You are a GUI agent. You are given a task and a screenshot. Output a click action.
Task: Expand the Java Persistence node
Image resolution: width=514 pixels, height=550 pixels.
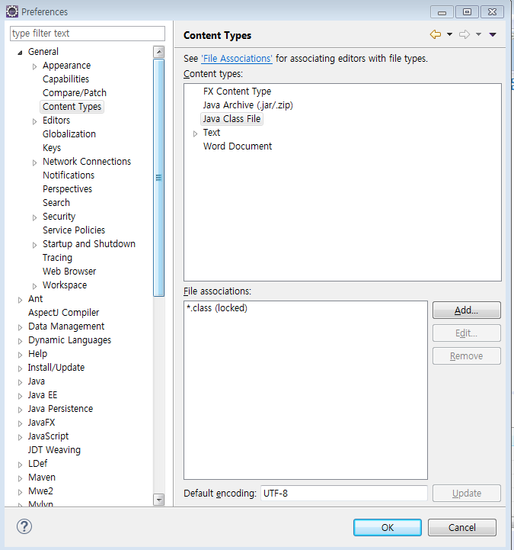[x=20, y=410]
